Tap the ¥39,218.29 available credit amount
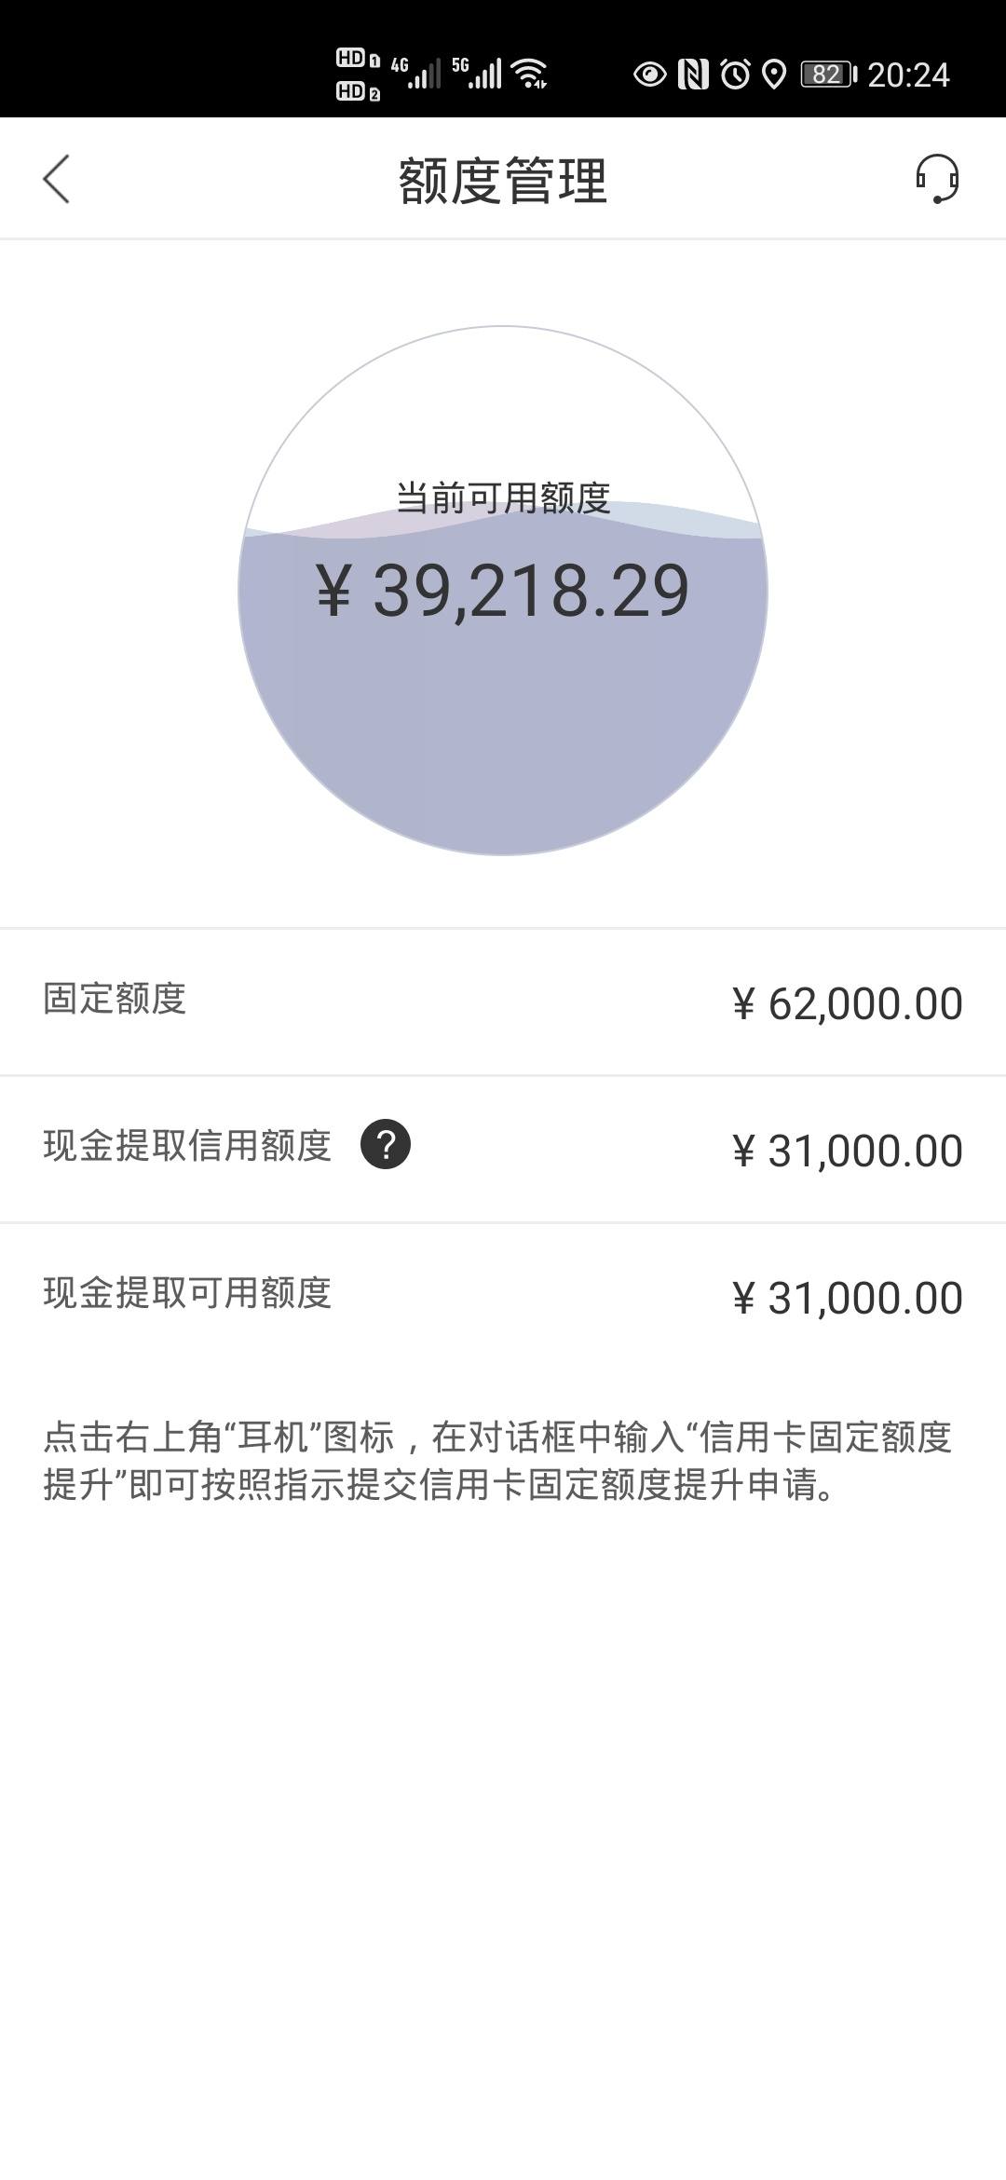Viewport: 1006px width, 2180px height. (x=503, y=591)
